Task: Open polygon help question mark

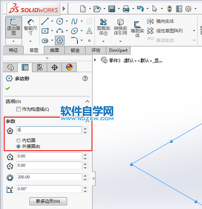Action: point(85,78)
